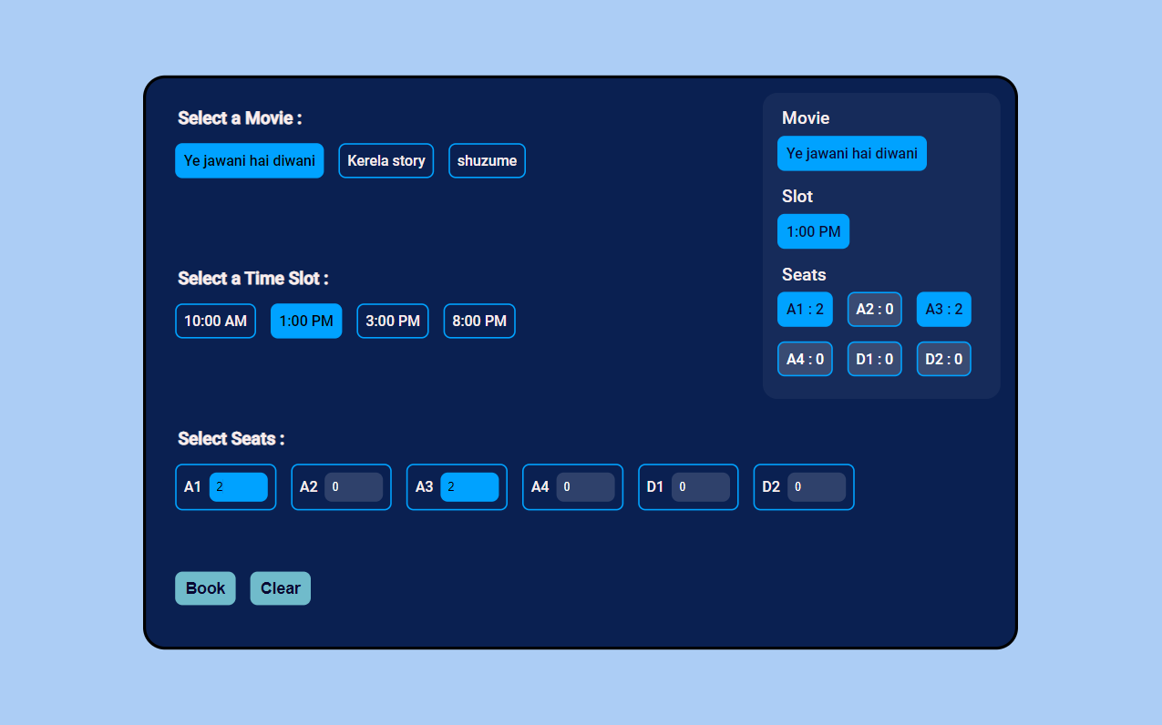Focus the A2 seat count input
The image size is (1162, 725).
tap(355, 487)
